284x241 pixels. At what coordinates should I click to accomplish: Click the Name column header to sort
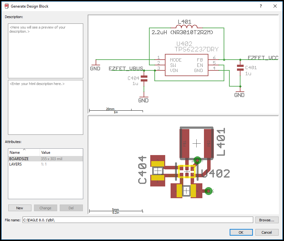click(24, 152)
